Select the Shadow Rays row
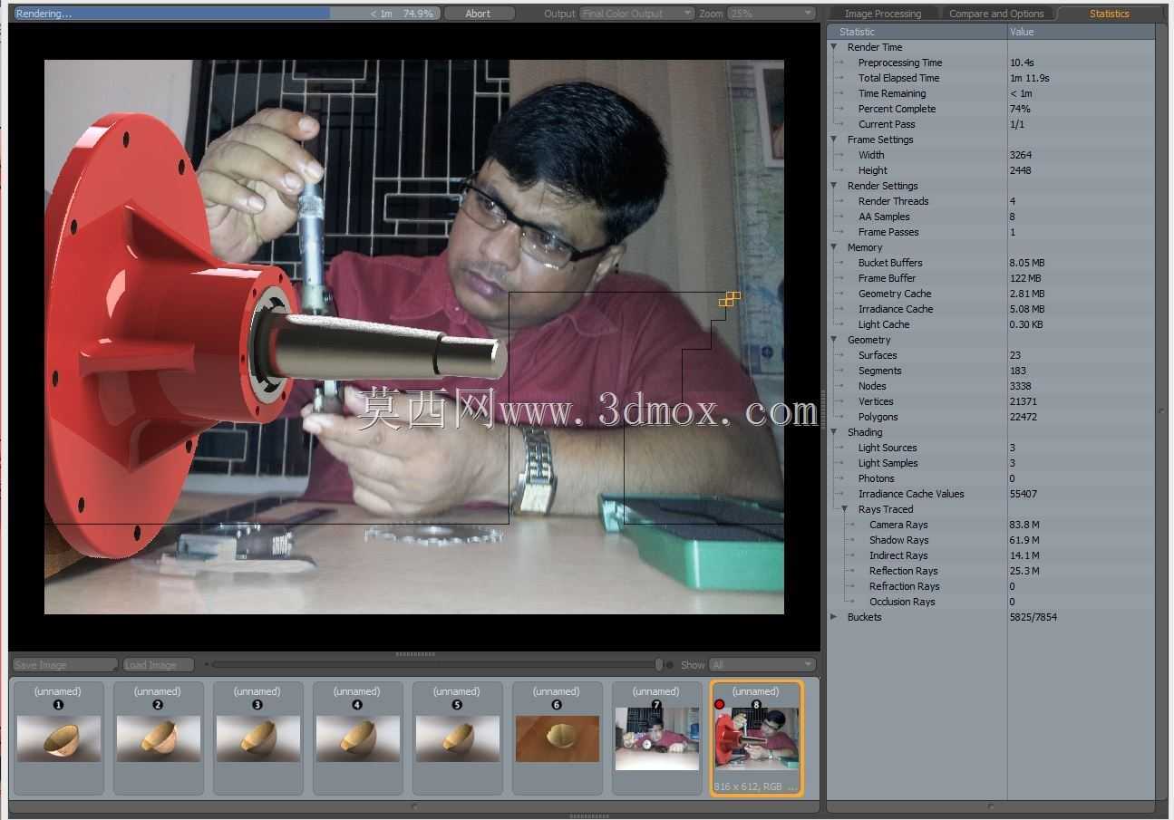This screenshot has height=820, width=1174. click(x=992, y=540)
